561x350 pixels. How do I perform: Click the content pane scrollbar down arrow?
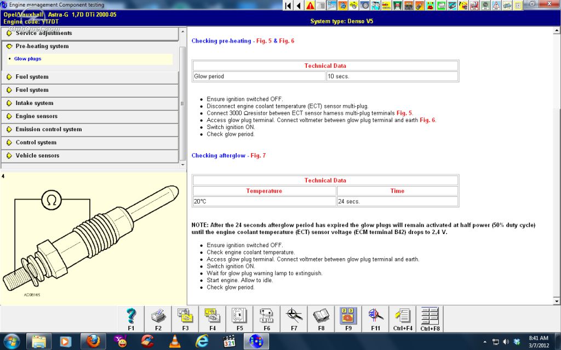[557, 301]
